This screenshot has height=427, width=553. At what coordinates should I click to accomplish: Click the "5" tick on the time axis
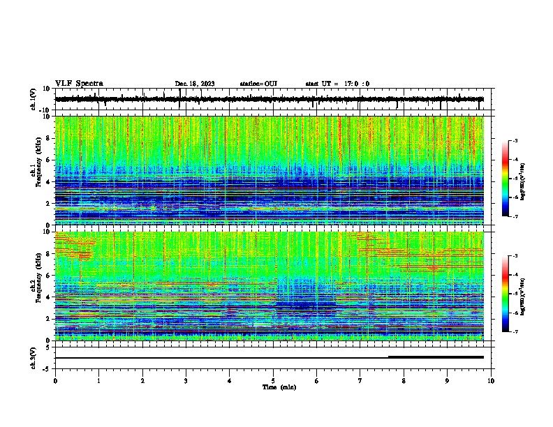coord(273,381)
